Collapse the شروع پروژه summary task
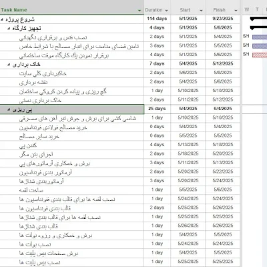The image size is (267, 267). point(2,19)
